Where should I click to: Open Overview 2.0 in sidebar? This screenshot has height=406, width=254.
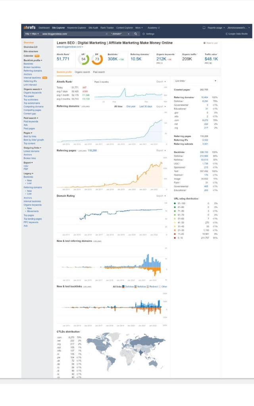click(31, 47)
